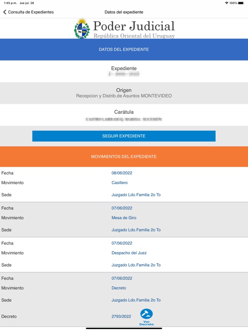The width and height of the screenshot is (248, 331).
Task: Tap the back chevron arrow at top left
Action: [x=5, y=12]
